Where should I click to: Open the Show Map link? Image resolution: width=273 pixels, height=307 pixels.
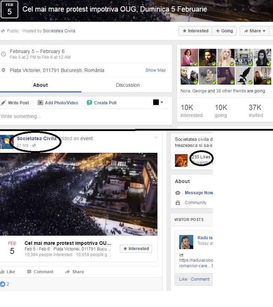click(155, 70)
